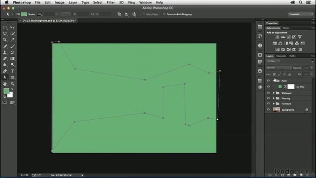Change screen mode from toolbox
This screenshot has width=316, height=178.
(12, 102)
